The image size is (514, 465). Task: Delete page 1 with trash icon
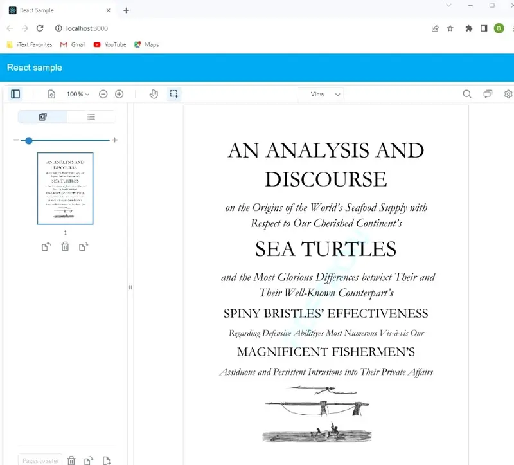[66, 246]
